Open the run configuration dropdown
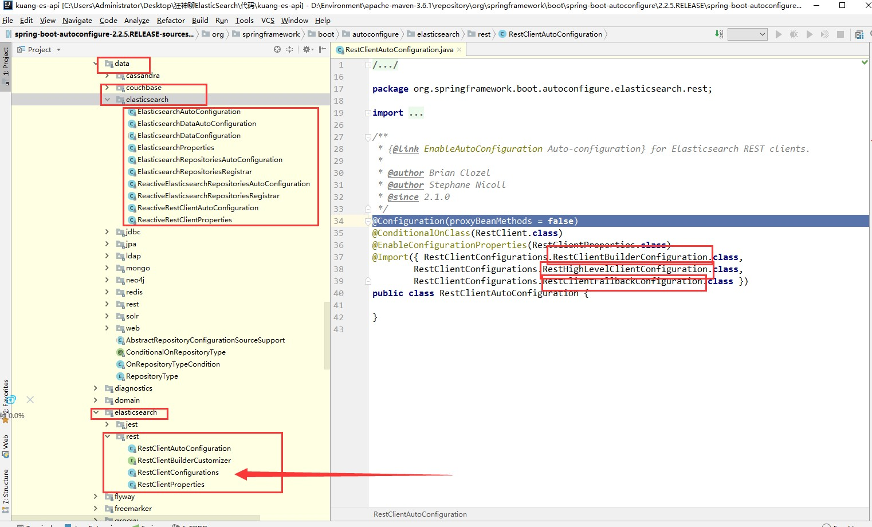The image size is (872, 527). 747,34
